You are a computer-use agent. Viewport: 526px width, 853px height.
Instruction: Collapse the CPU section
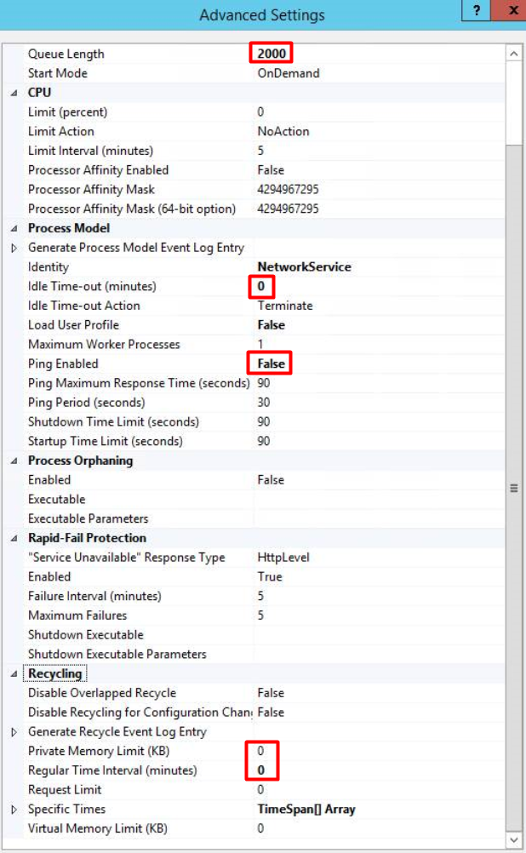14,93
